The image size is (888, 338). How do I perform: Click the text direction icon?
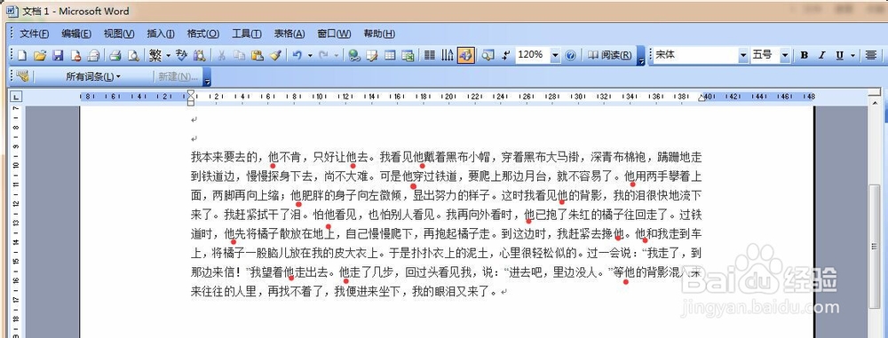(448, 56)
